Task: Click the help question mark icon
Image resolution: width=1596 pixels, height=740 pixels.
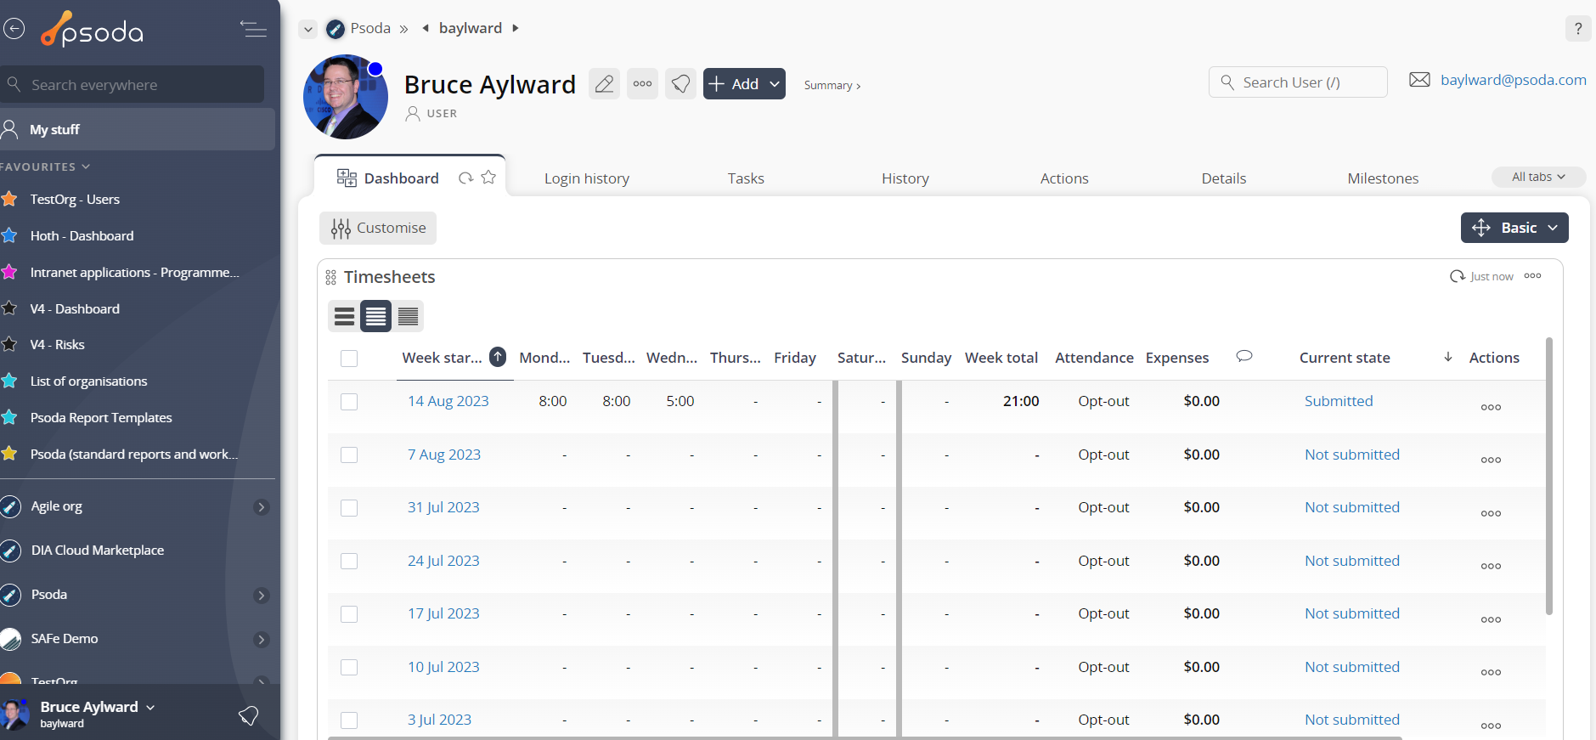Action: point(1578,28)
